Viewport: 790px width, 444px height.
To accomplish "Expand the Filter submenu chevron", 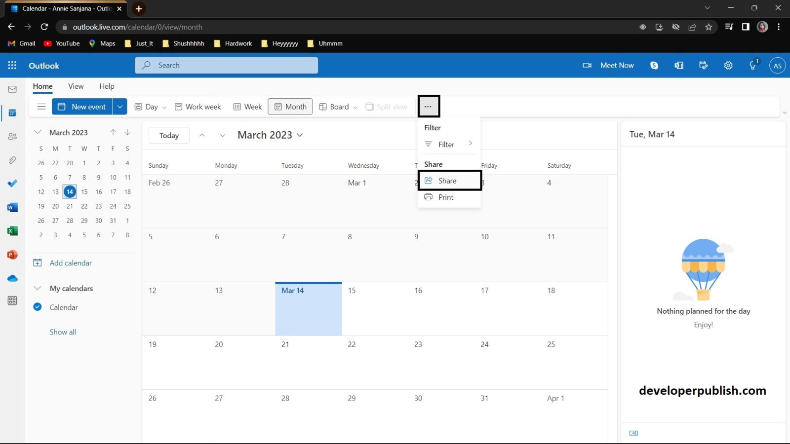I will [x=470, y=144].
